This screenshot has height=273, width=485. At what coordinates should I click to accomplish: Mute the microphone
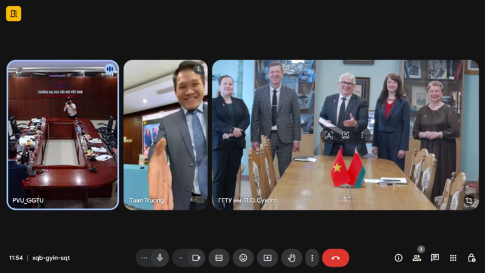tap(160, 258)
